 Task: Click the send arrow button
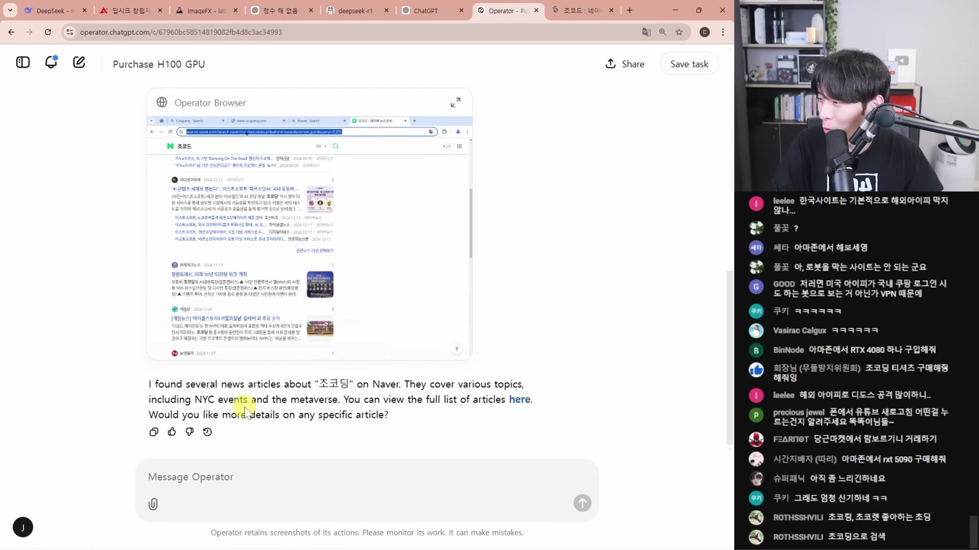(x=582, y=503)
